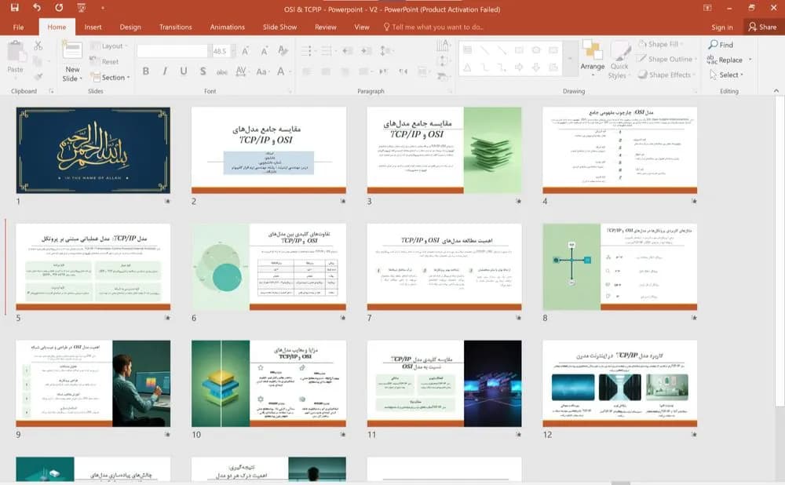Clear all formatting using the eraser A icon
The image size is (785, 485).
coord(283,50)
